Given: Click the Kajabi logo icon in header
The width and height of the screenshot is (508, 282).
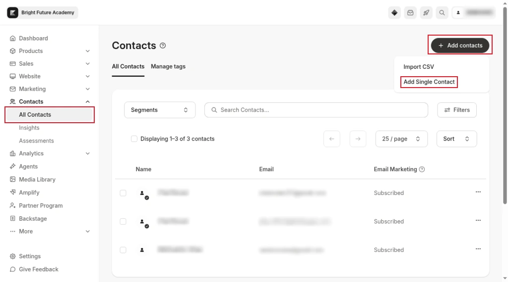Looking at the screenshot, I should [12, 12].
